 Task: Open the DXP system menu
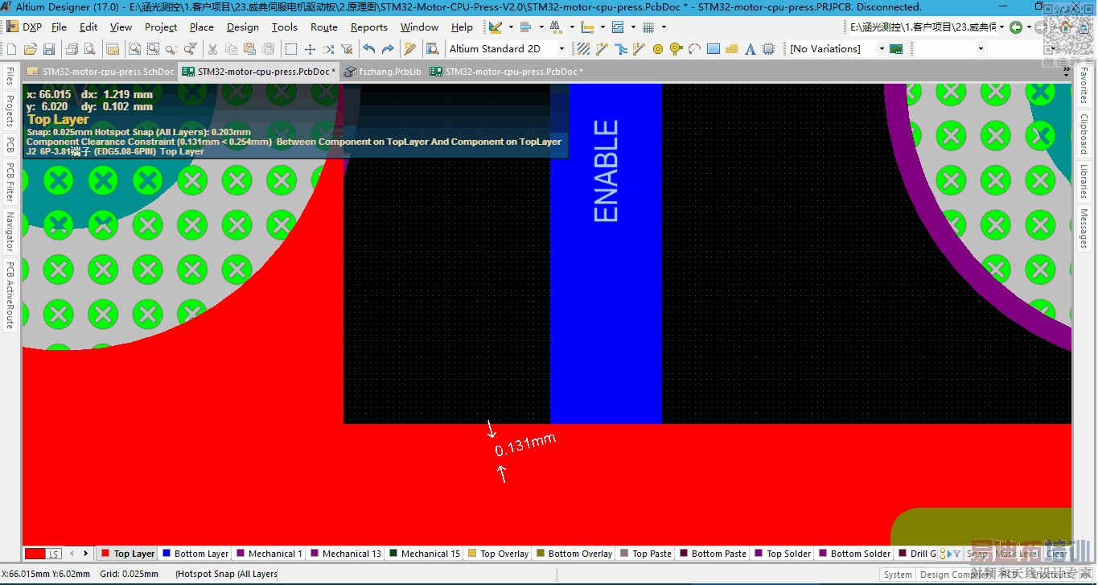24,27
